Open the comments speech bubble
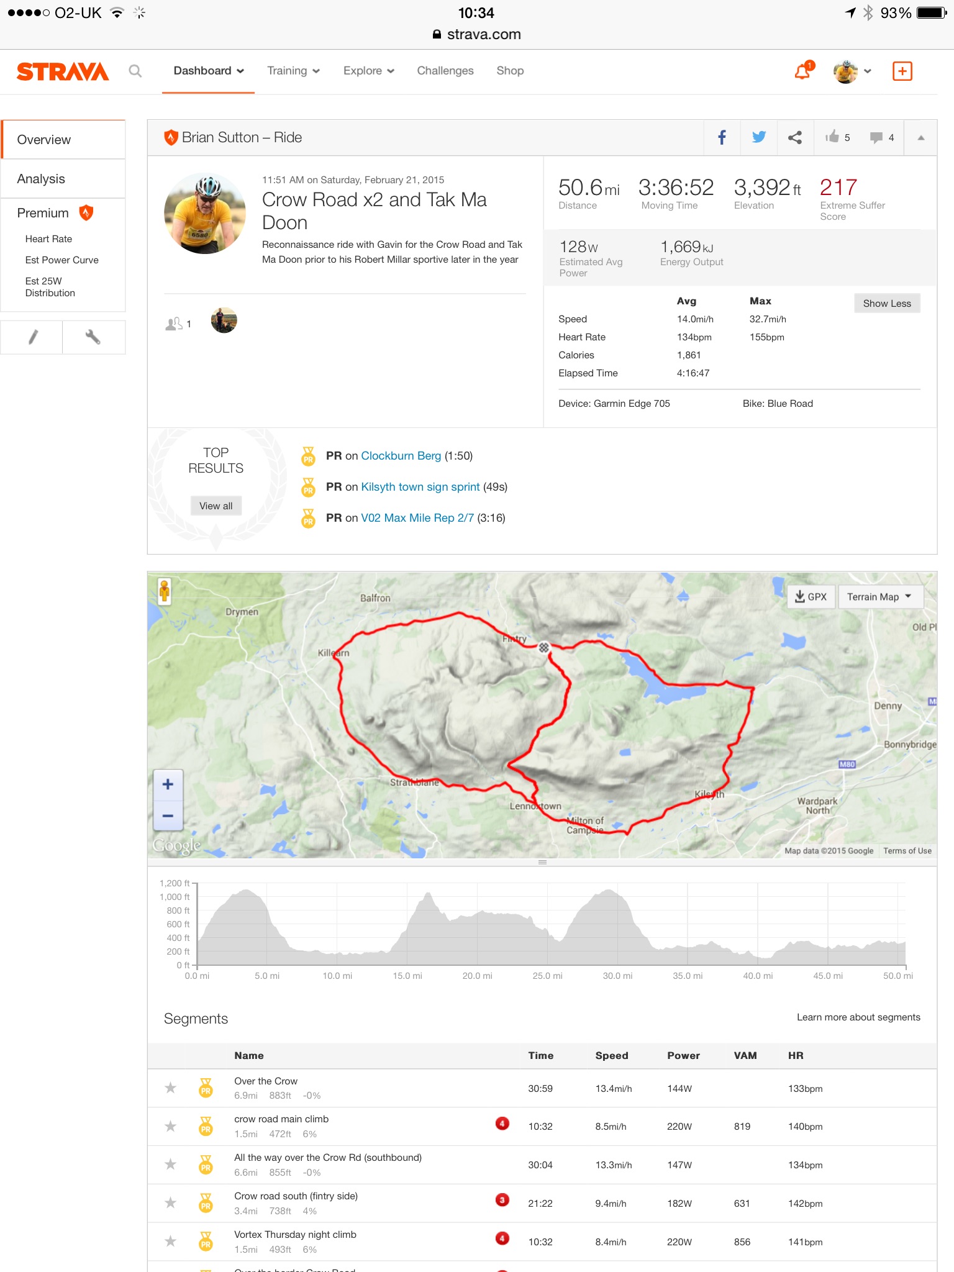This screenshot has width=954, height=1272. [x=876, y=137]
